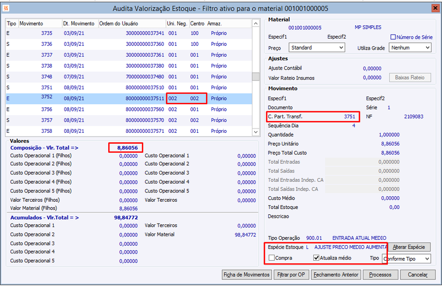Click AJUSTE PRECO MEDIO AUMENTA text
The width and height of the screenshot is (442, 286).
(x=351, y=247)
